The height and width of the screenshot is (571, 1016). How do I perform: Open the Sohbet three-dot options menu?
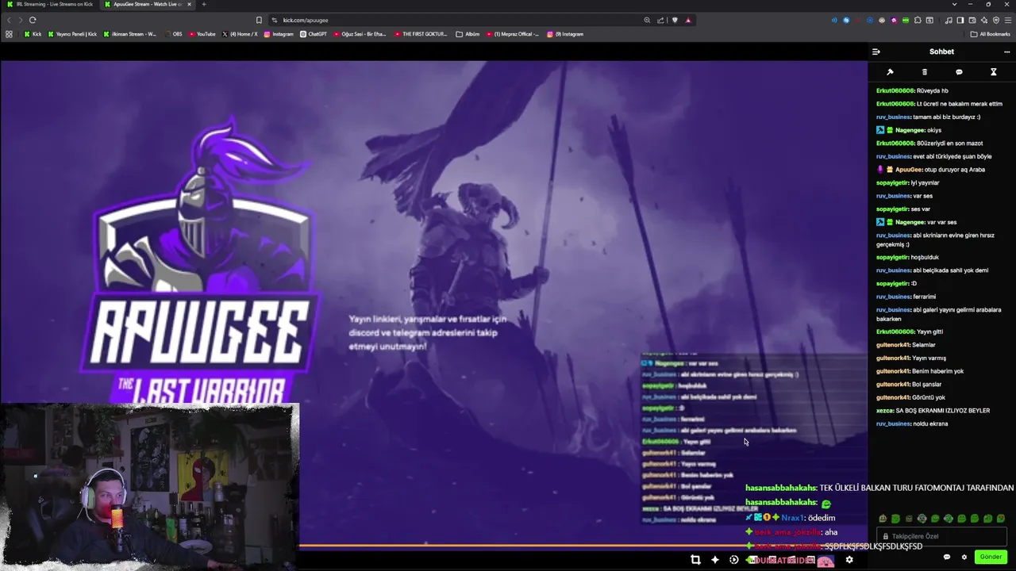pyautogui.click(x=1007, y=52)
